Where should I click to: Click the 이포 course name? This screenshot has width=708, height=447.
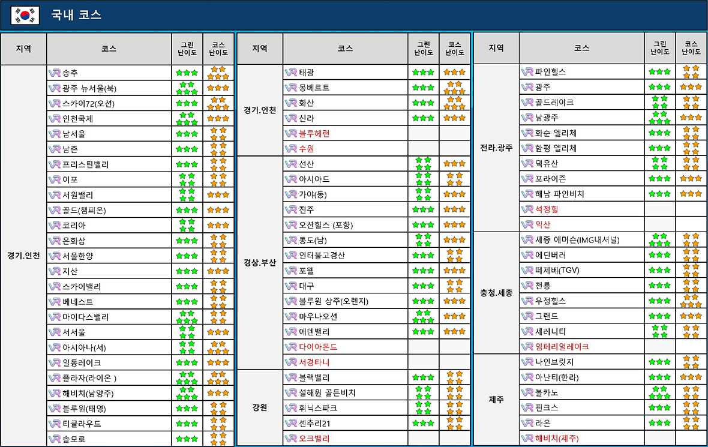coord(70,180)
